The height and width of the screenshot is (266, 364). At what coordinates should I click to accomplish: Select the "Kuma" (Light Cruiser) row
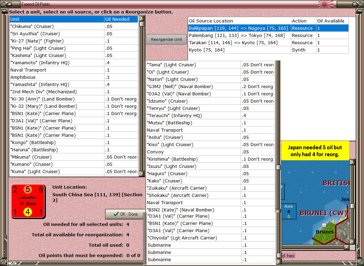point(74,171)
